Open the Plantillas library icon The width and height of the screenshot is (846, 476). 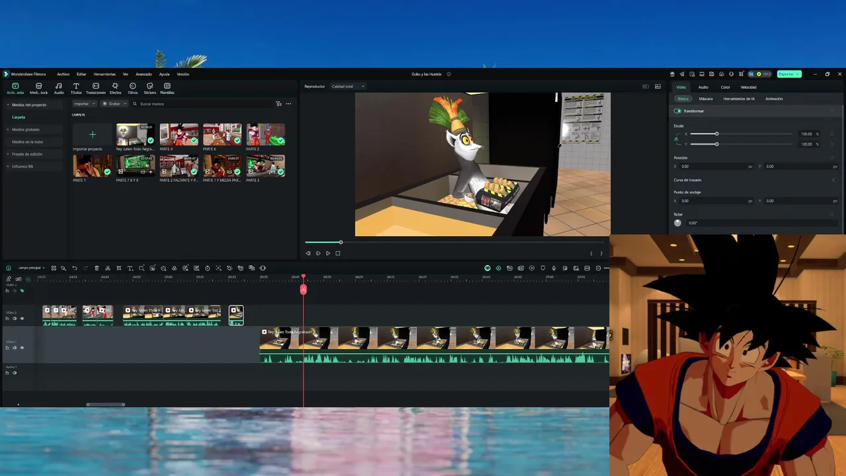coord(167,88)
